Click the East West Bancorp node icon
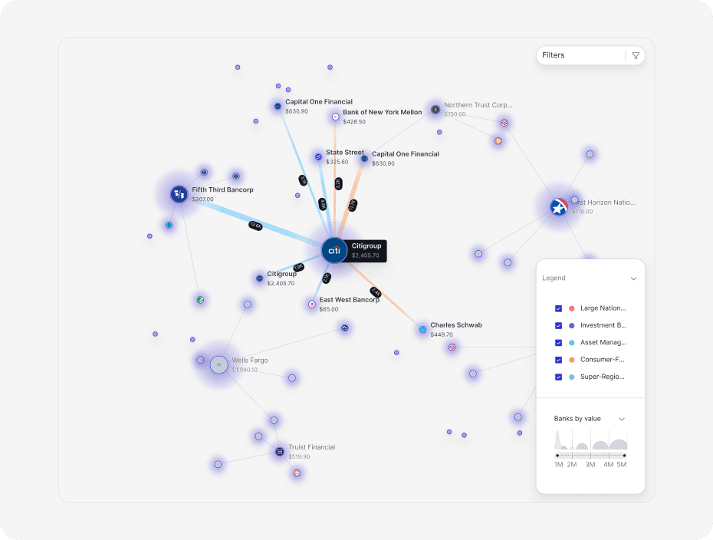 pos(312,304)
